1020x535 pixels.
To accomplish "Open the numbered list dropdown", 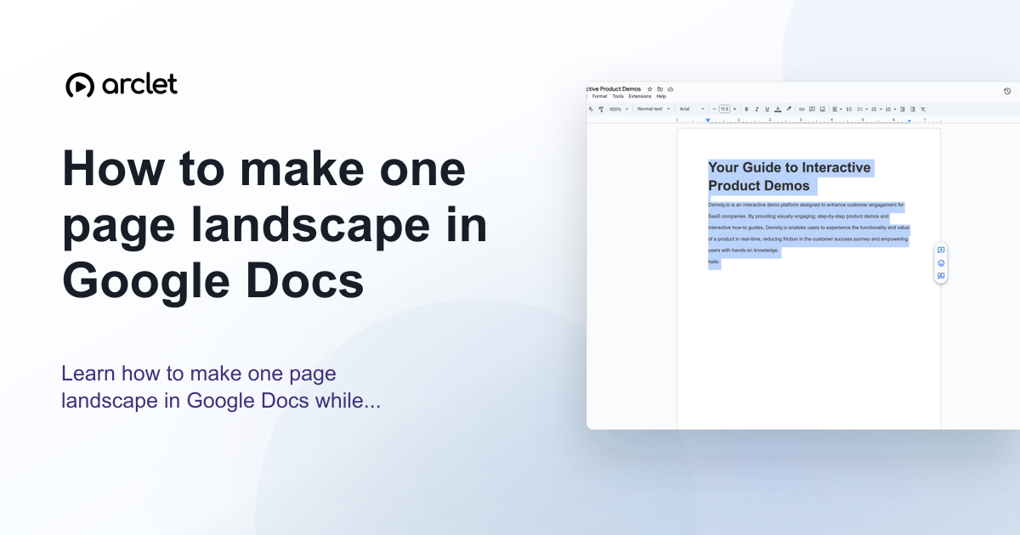I will coord(891,109).
